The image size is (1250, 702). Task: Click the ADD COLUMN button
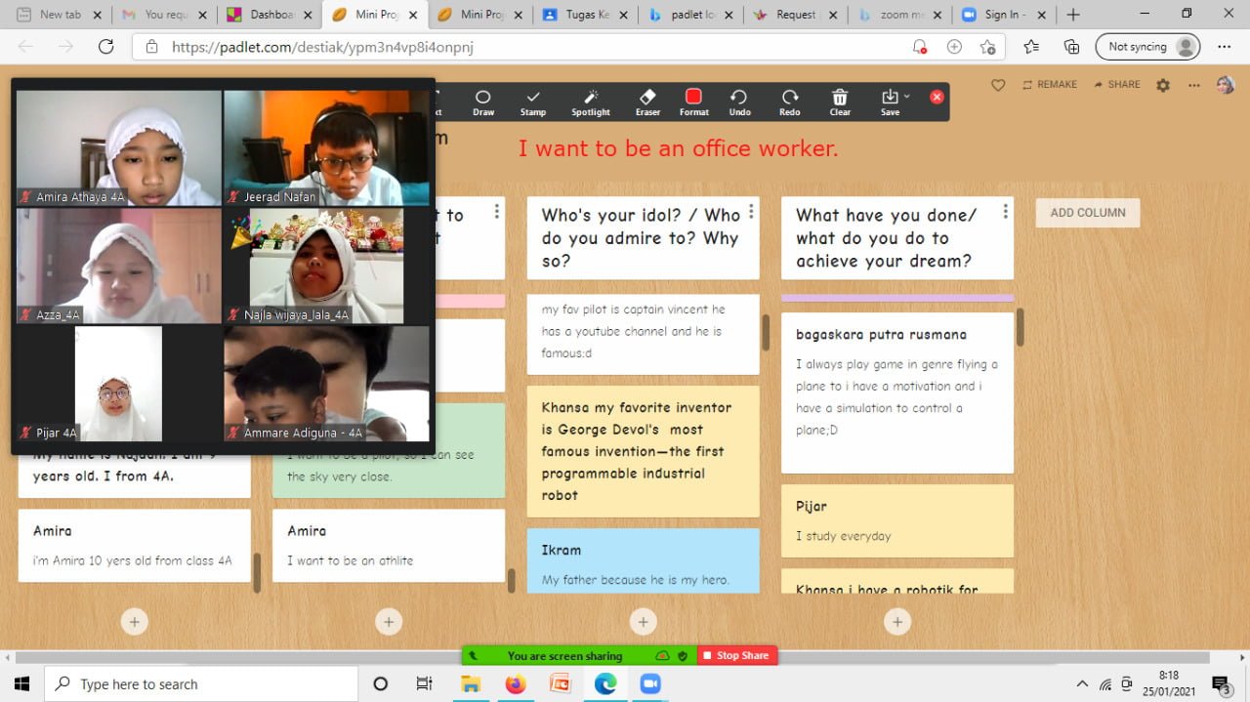(x=1087, y=212)
